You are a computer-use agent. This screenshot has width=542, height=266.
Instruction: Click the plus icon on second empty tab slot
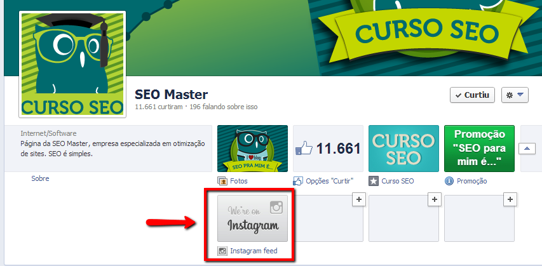tap(435, 199)
